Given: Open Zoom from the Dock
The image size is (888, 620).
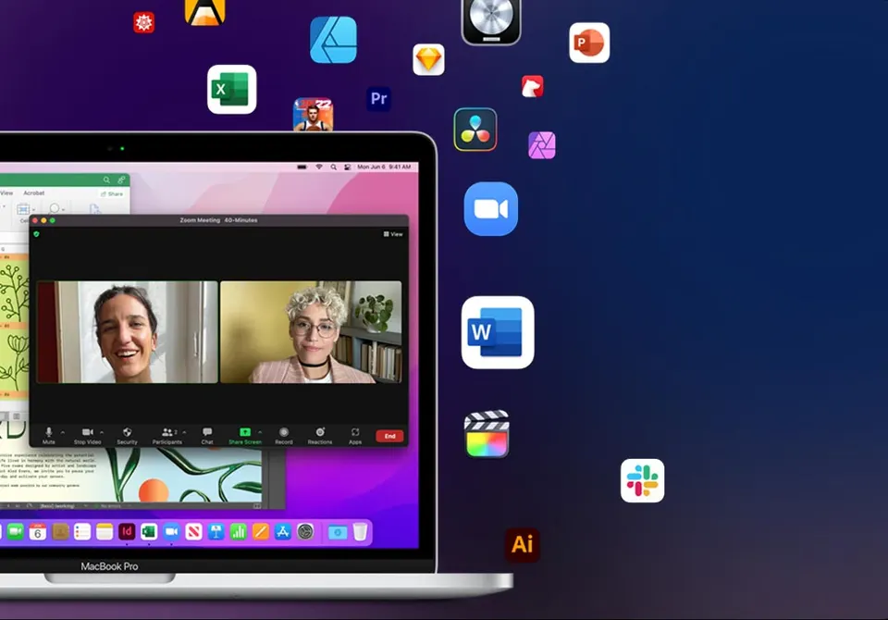Looking at the screenshot, I should click(171, 531).
